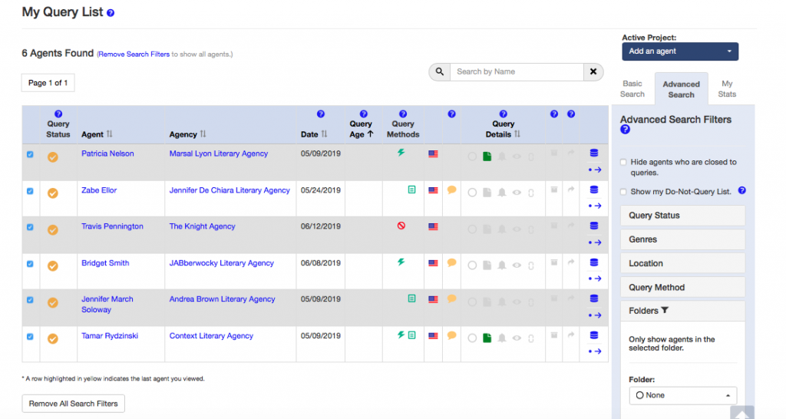The image size is (786, 419).
Task: Click the orange query status checkmark for Jennifer March Soloway
Action: pos(53,302)
